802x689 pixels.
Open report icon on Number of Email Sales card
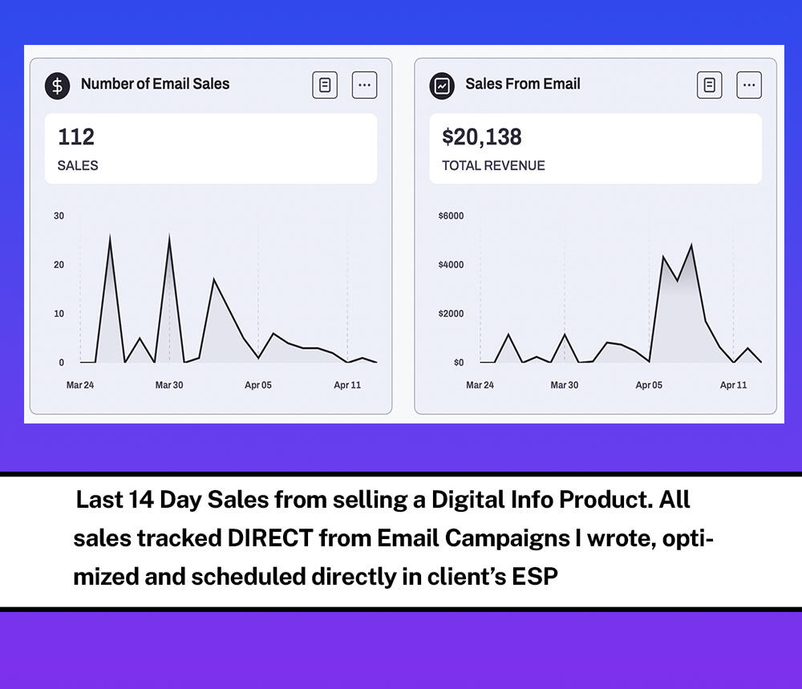point(325,85)
